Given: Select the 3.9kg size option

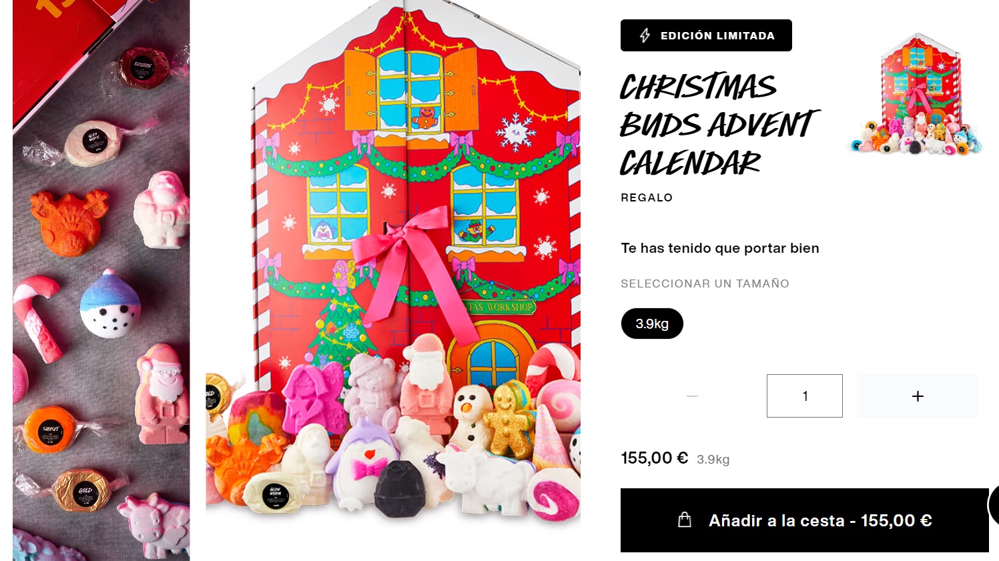Looking at the screenshot, I should (652, 324).
